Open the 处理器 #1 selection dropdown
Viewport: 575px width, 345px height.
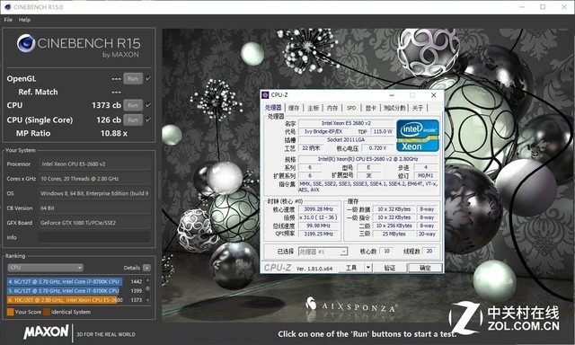click(323, 252)
